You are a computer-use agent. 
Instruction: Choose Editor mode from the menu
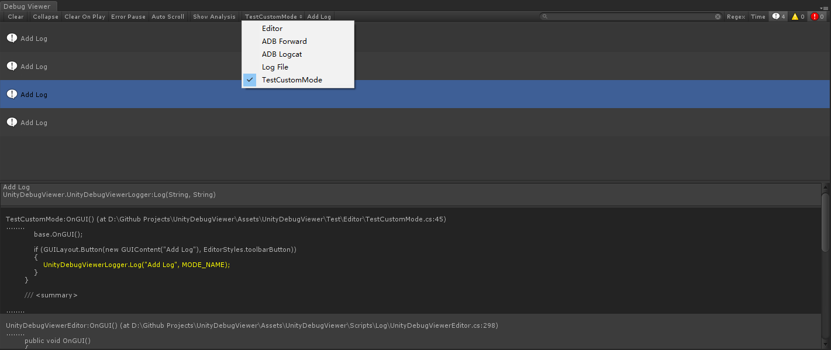[x=298, y=29]
